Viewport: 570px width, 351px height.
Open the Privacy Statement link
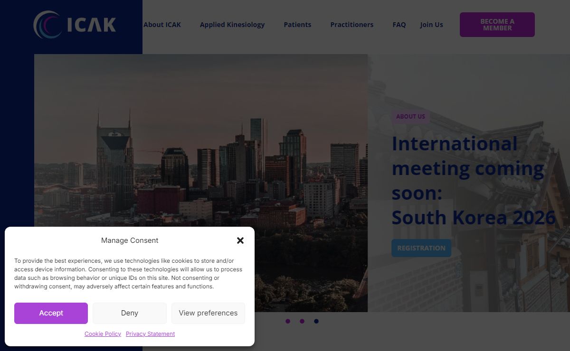click(x=150, y=334)
